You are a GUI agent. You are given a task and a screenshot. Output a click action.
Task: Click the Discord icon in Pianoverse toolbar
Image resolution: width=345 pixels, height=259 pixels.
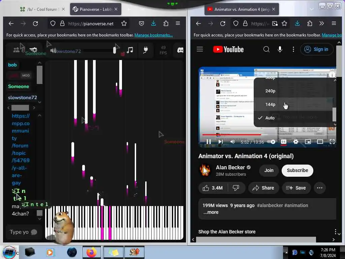coord(180,51)
